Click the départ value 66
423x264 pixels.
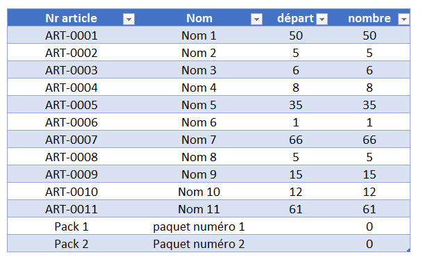tap(296, 140)
